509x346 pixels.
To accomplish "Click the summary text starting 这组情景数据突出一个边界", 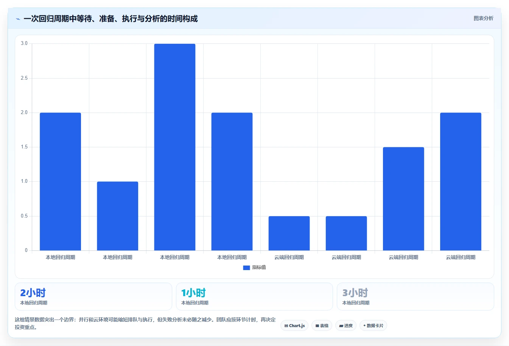I will pyautogui.click(x=145, y=323).
